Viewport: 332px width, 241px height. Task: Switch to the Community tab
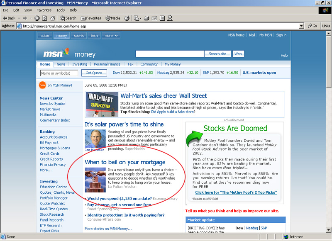tap(149, 64)
